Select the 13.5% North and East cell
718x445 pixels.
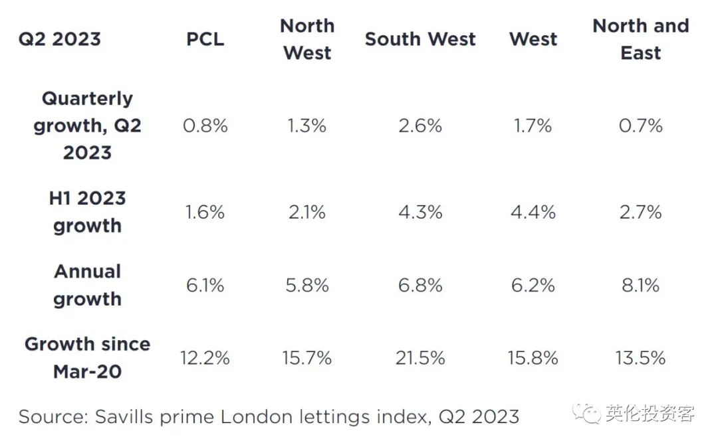[x=640, y=358]
